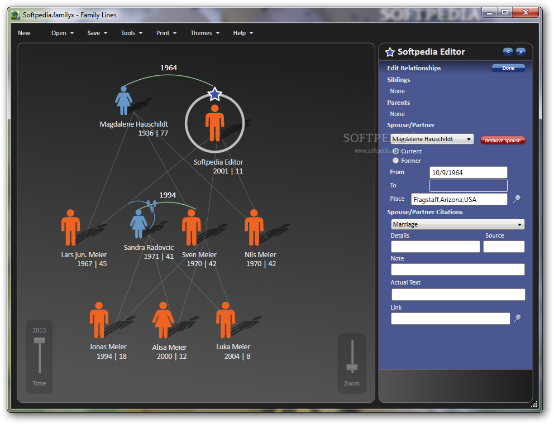Expand the Open menu arrow

pyautogui.click(x=72, y=33)
